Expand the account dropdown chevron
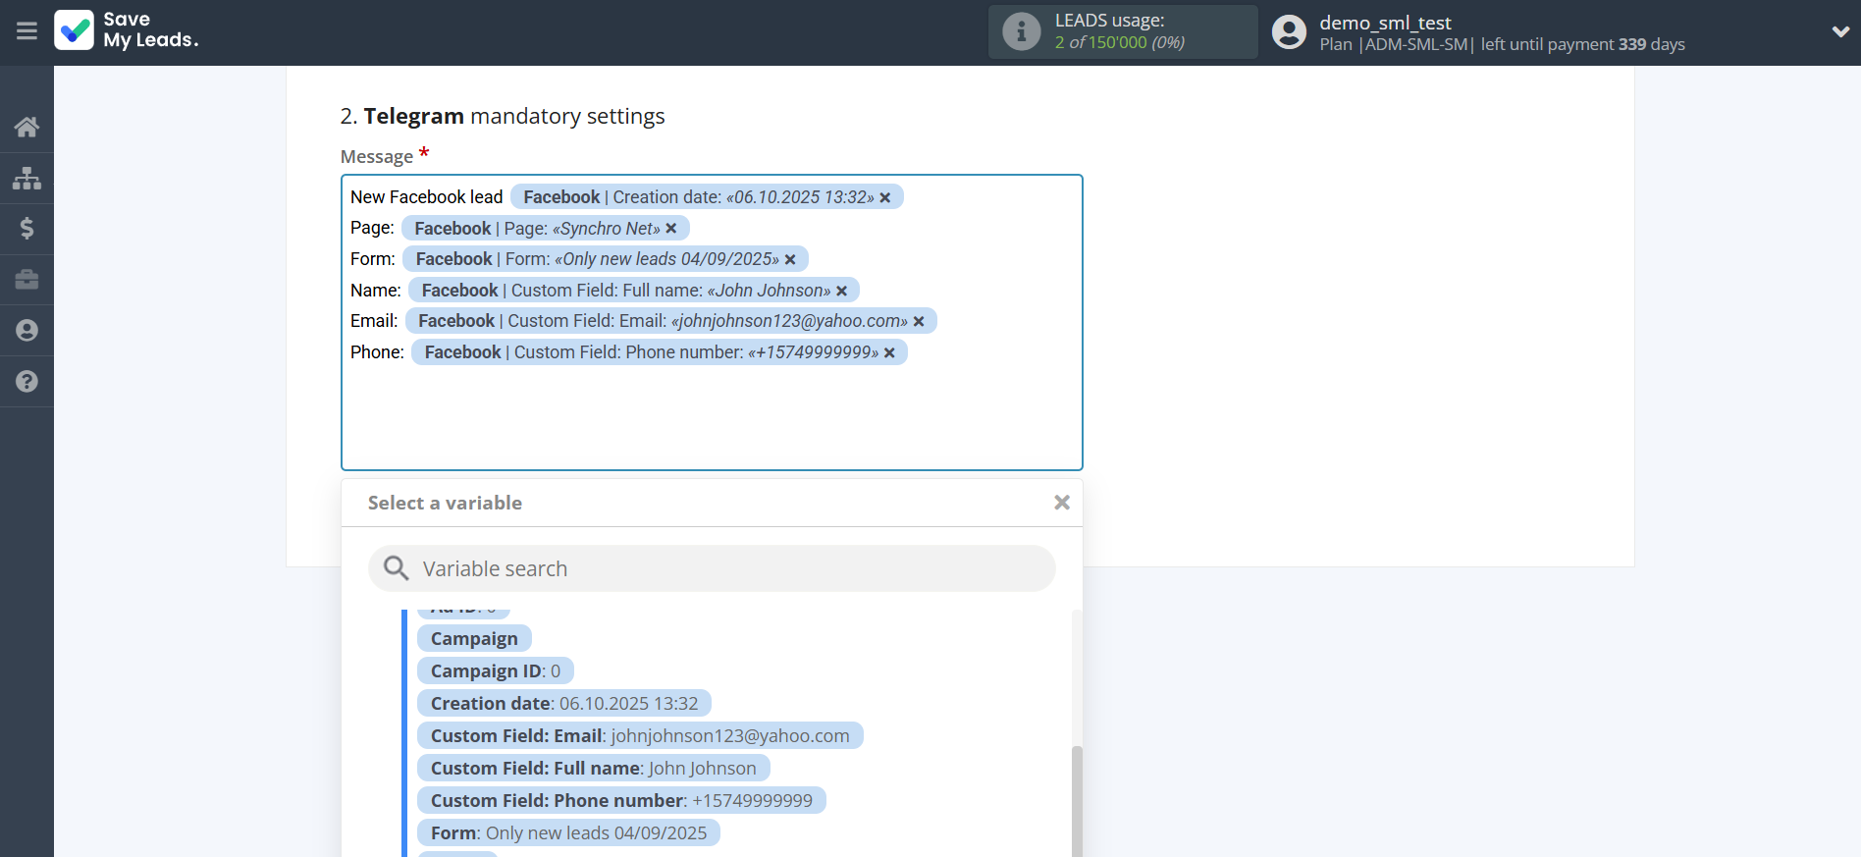The image size is (1861, 857). pos(1840,31)
